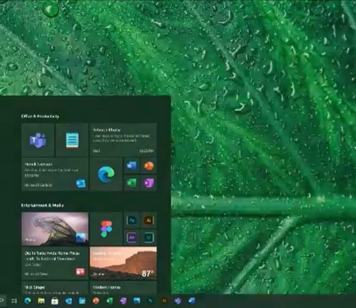The width and height of the screenshot is (356, 308).
Task: Open the Microsoft Teams tile
Action: [x=38, y=140]
